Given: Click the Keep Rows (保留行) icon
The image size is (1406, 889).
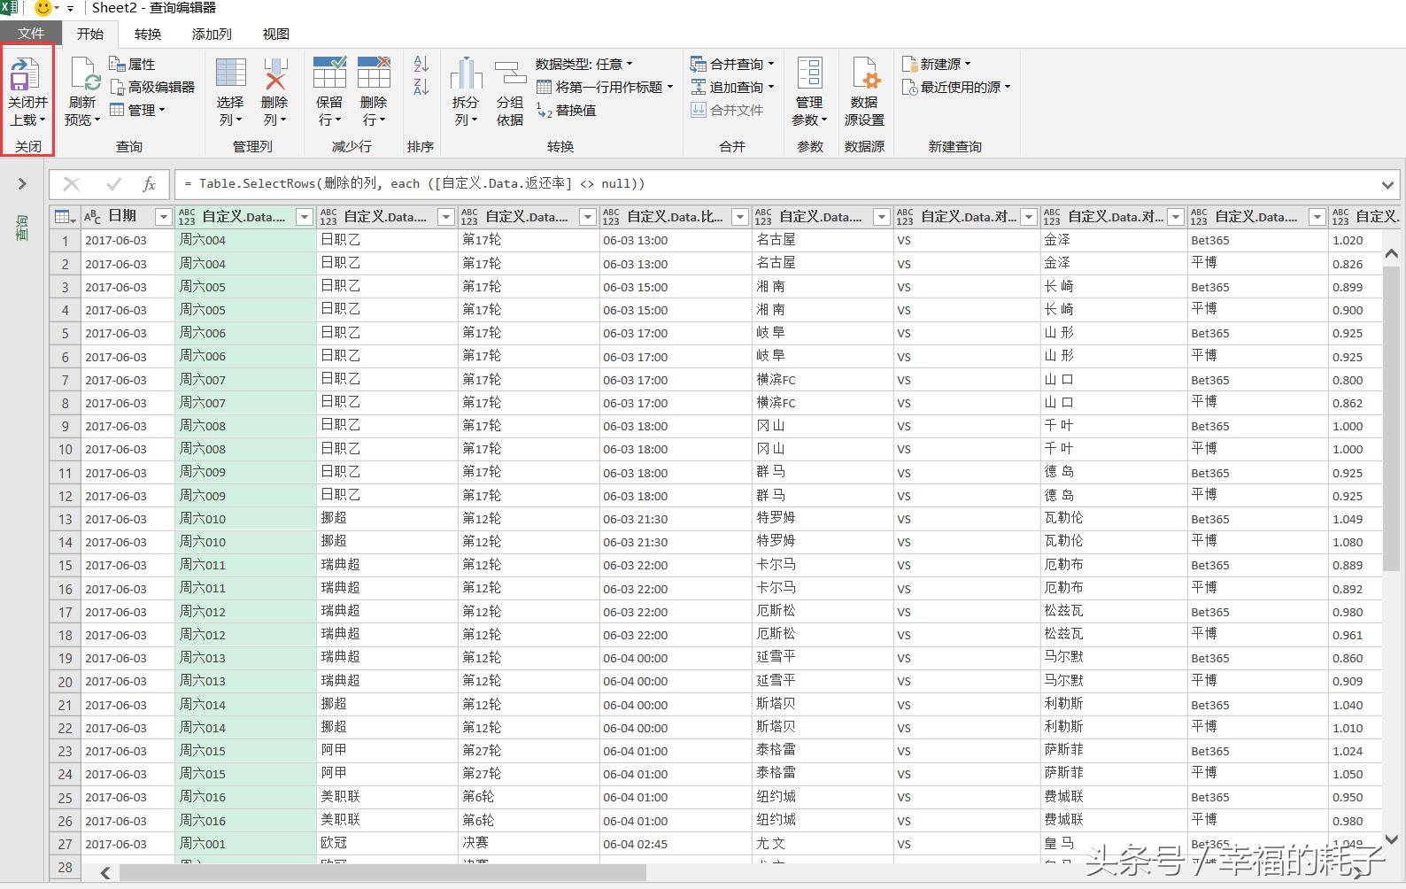Looking at the screenshot, I should 329,73.
